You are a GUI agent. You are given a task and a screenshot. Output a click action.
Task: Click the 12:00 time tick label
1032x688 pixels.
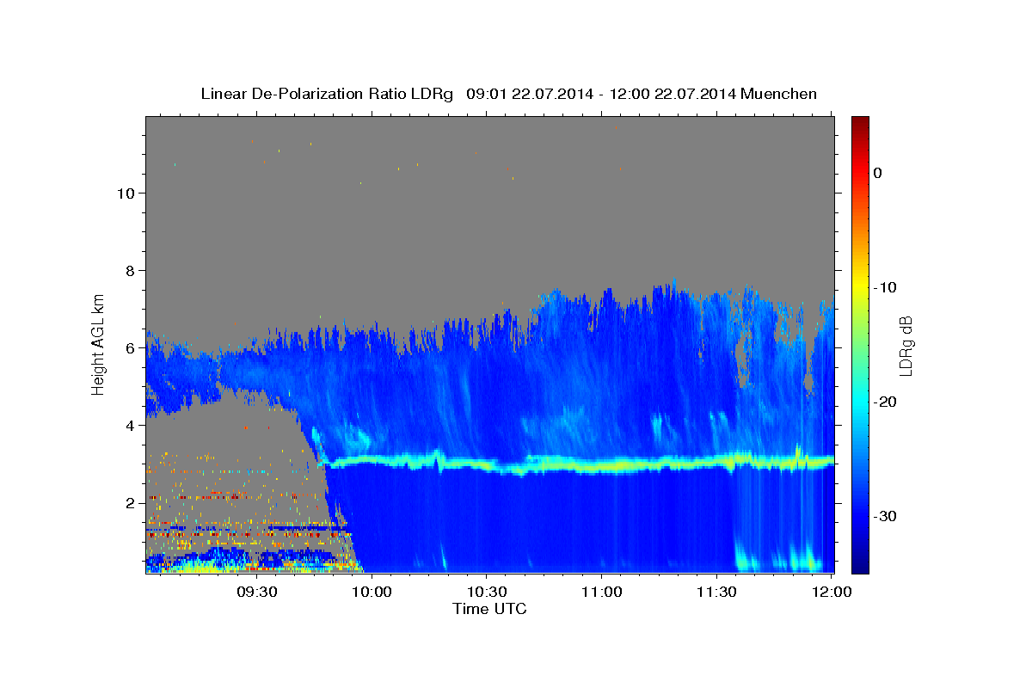(831, 593)
